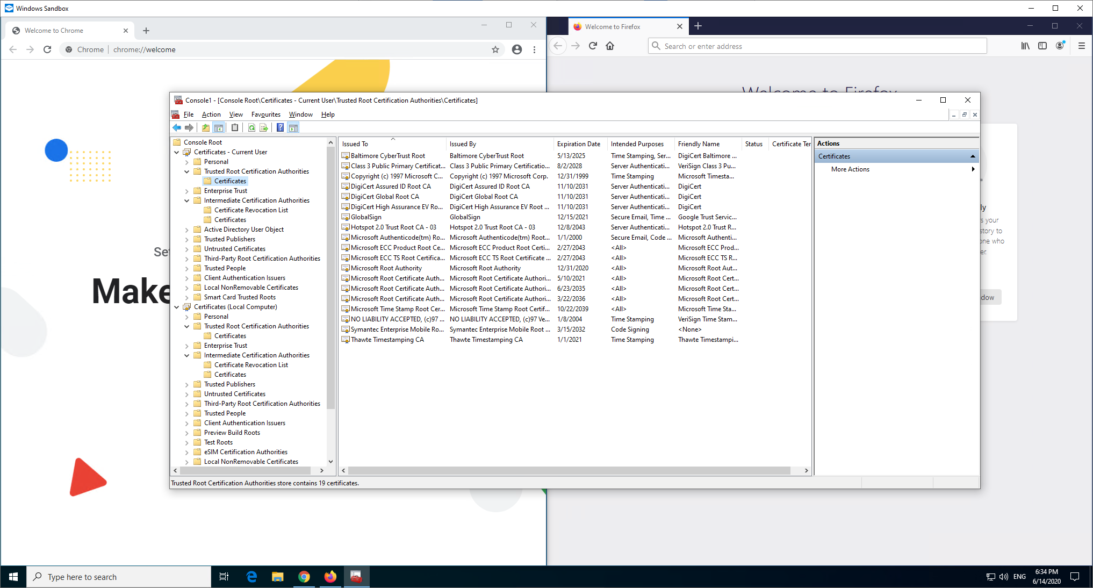Click the blue Help question-mark icon
1093x588 pixels.
280,128
